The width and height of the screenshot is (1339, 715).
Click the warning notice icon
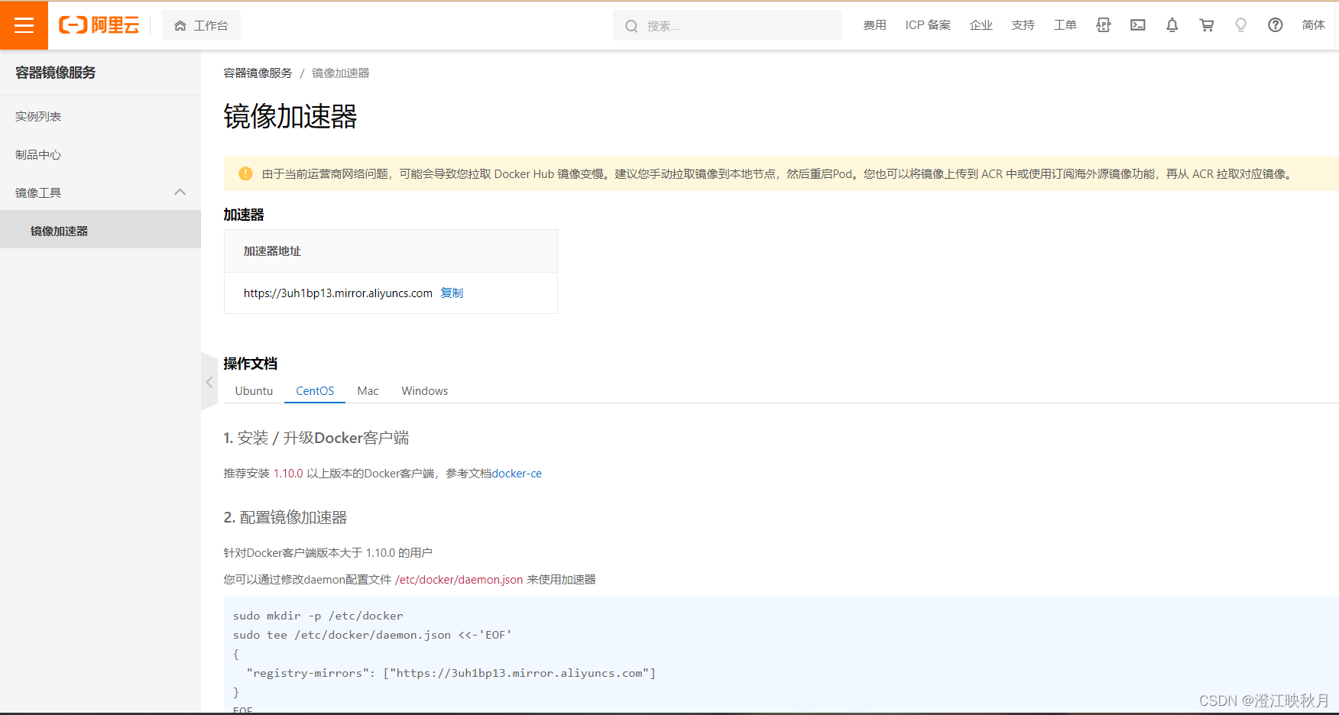click(245, 173)
